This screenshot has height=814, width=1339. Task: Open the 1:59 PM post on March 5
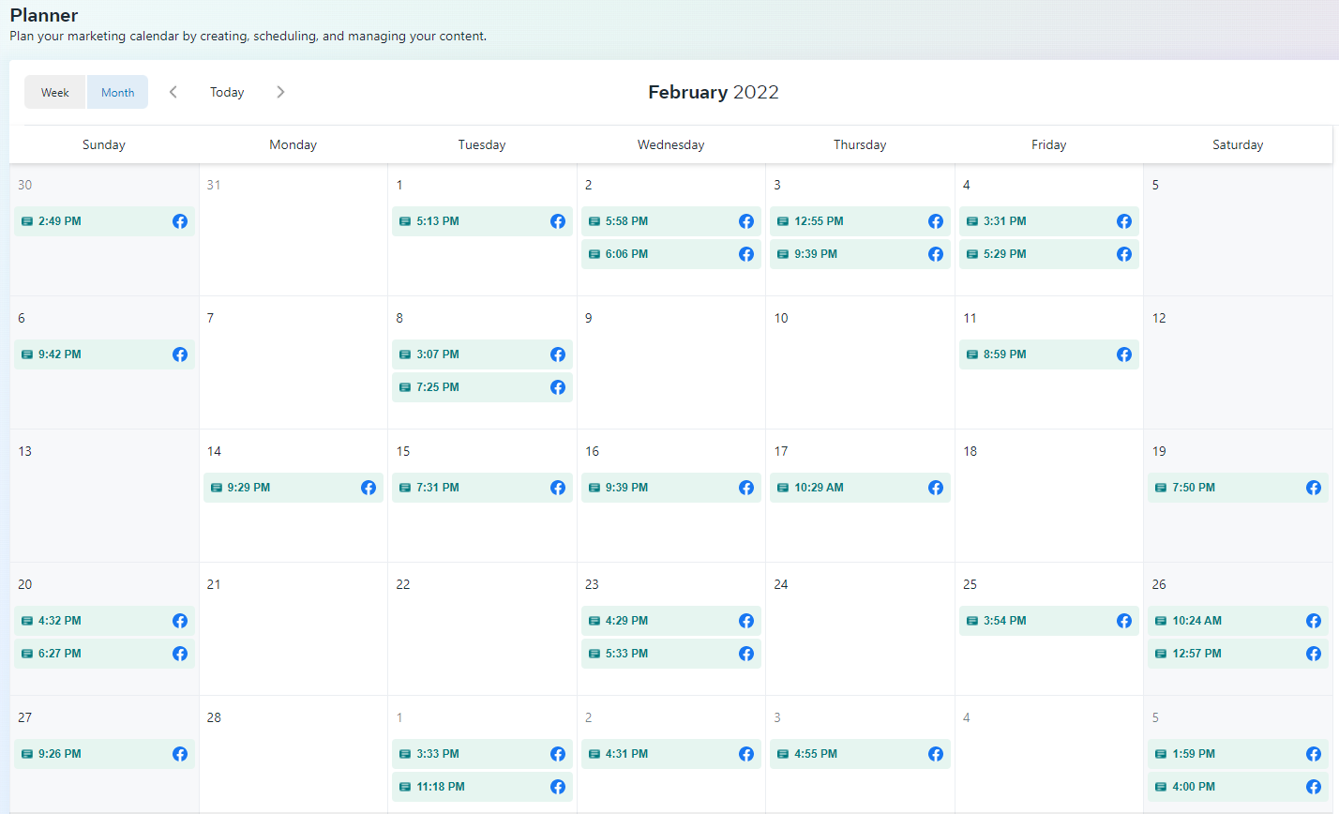(x=1219, y=754)
